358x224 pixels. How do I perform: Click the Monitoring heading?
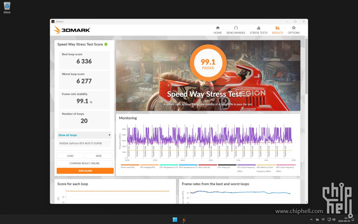click(127, 118)
